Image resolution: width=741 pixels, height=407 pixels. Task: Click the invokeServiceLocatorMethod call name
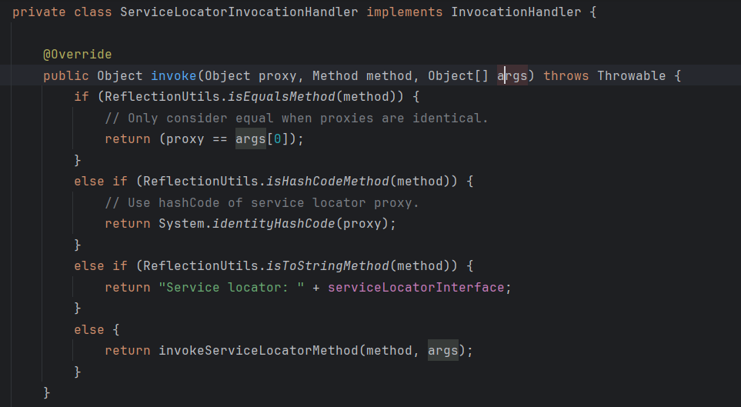pyautogui.click(x=258, y=350)
